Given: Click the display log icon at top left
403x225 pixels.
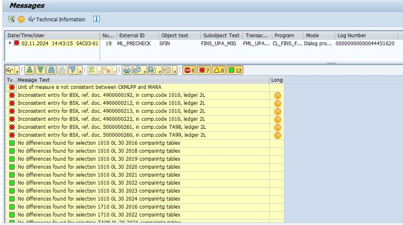Looking at the screenshot, I should point(12,19).
